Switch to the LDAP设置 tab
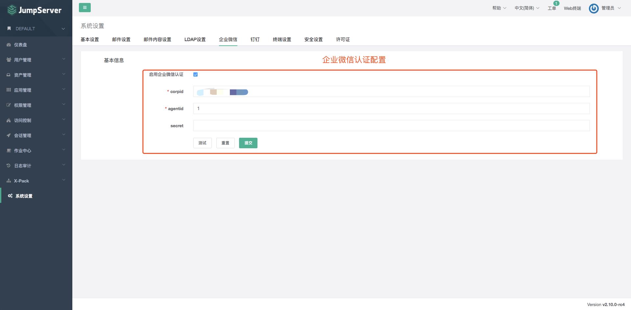Image resolution: width=631 pixels, height=310 pixels. click(x=195, y=39)
